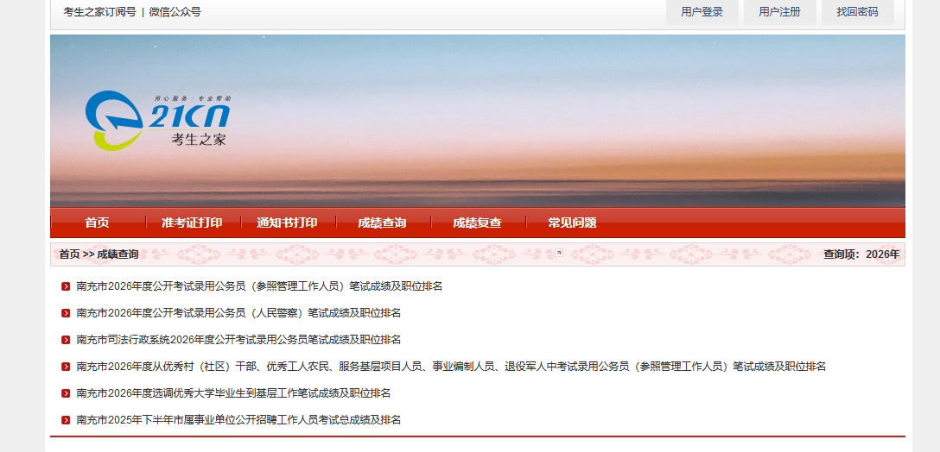Viewport: 940px width, 452px height.
Task: Click red arrow bullet beside 人民警察 entry
Action: click(66, 313)
